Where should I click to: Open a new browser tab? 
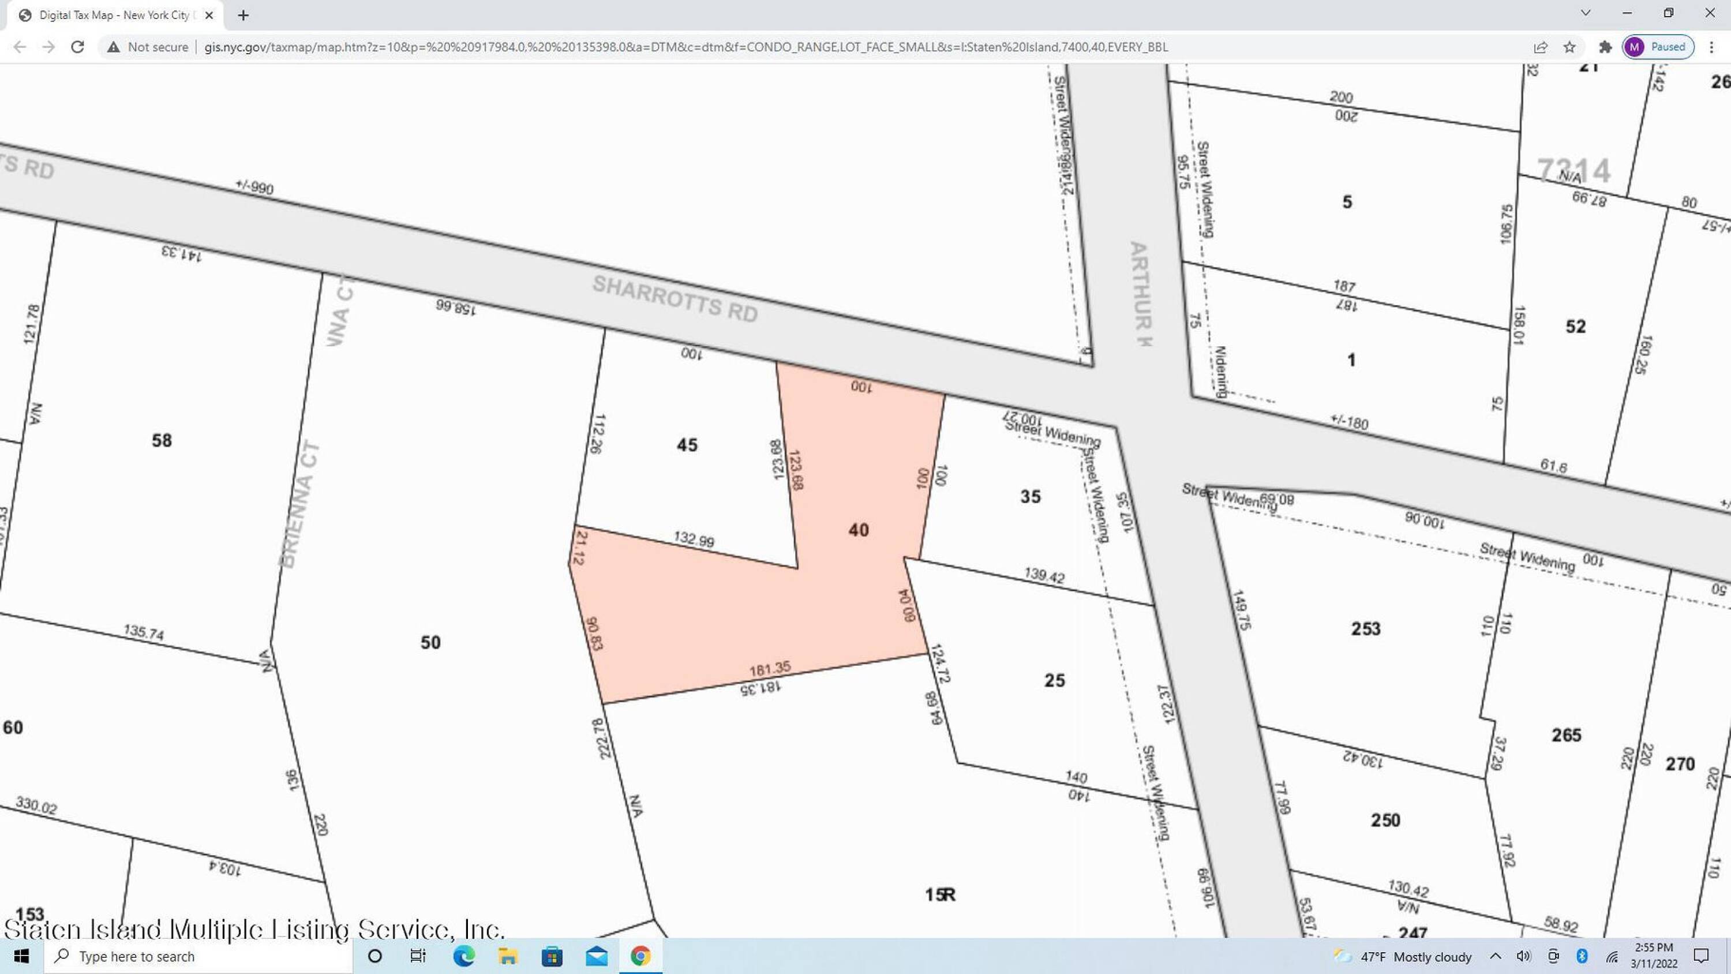pyautogui.click(x=243, y=15)
